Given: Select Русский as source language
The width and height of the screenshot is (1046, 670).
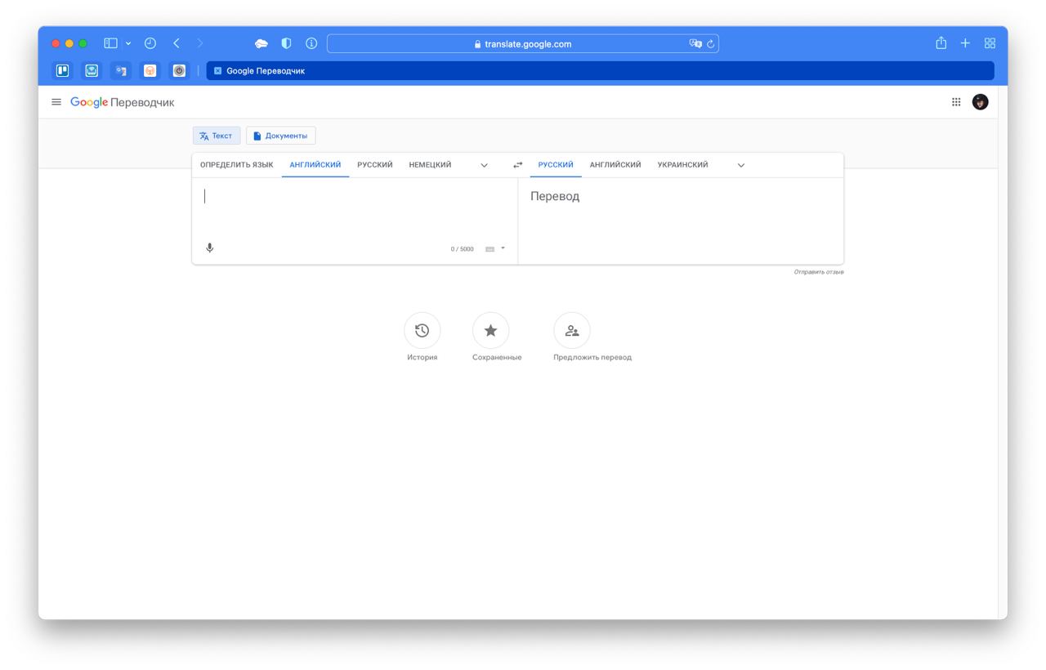Looking at the screenshot, I should point(375,165).
